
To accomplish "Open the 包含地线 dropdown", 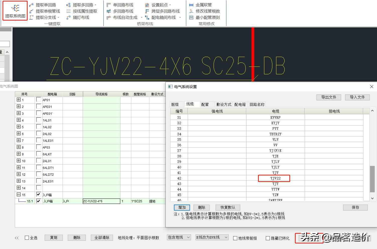I will [x=179, y=237].
